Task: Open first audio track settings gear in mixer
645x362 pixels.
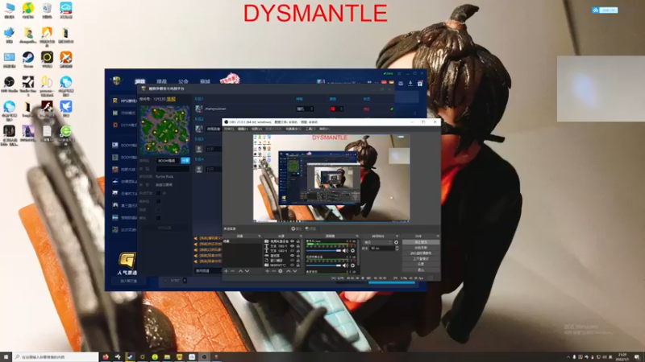Action: [352, 250]
